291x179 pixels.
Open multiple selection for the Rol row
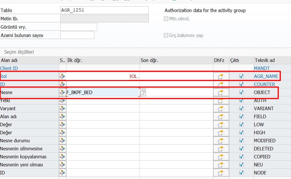63,76
